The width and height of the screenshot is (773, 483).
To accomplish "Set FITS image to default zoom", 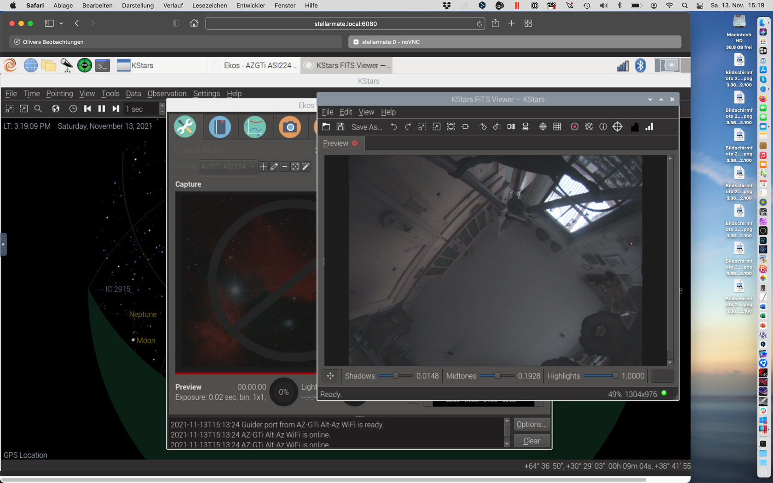I will click(x=451, y=126).
